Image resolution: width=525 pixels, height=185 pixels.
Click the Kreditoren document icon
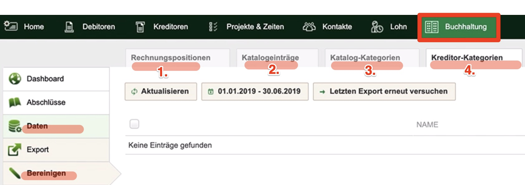(140, 27)
